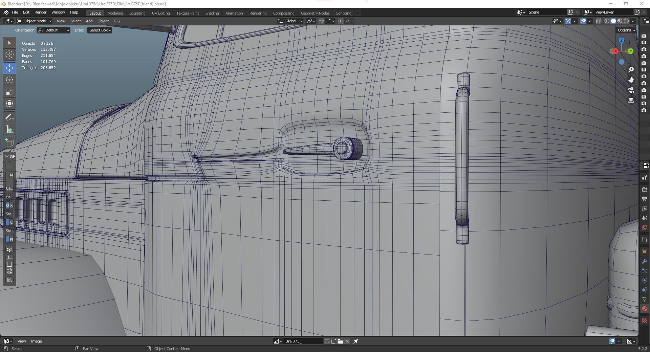The width and height of the screenshot is (650, 352).
Task: Switch to the UV Editing workspace tab
Action: (161, 13)
